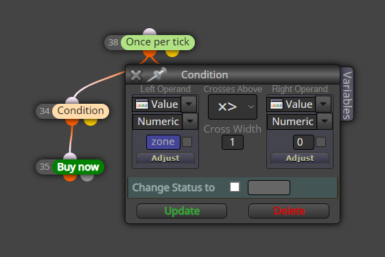This screenshot has width=385, height=257.
Task: Click the Value icon in Right Operand
Action: tap(277, 104)
